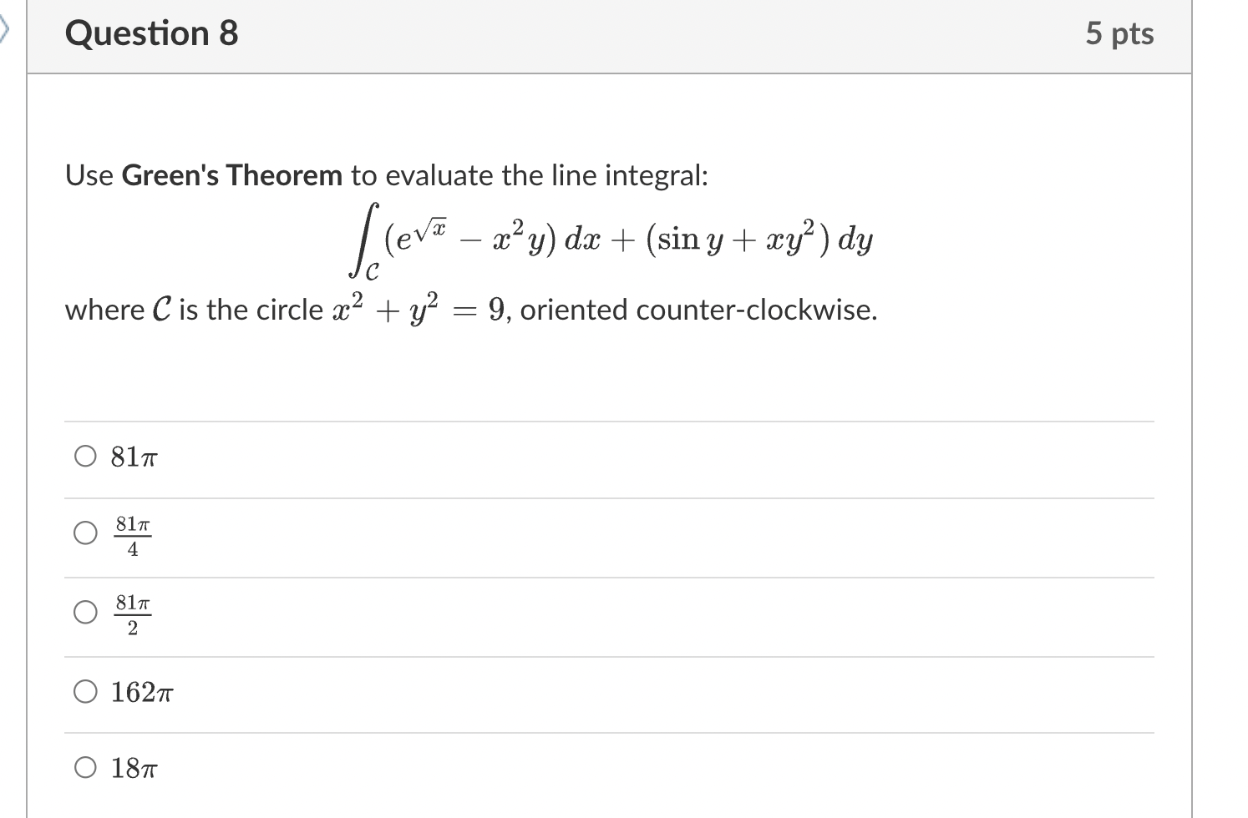Click the radio circle beside 162π
The image size is (1248, 818).
84,691
